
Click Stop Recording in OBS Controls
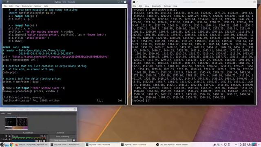click(x=61, y=140)
